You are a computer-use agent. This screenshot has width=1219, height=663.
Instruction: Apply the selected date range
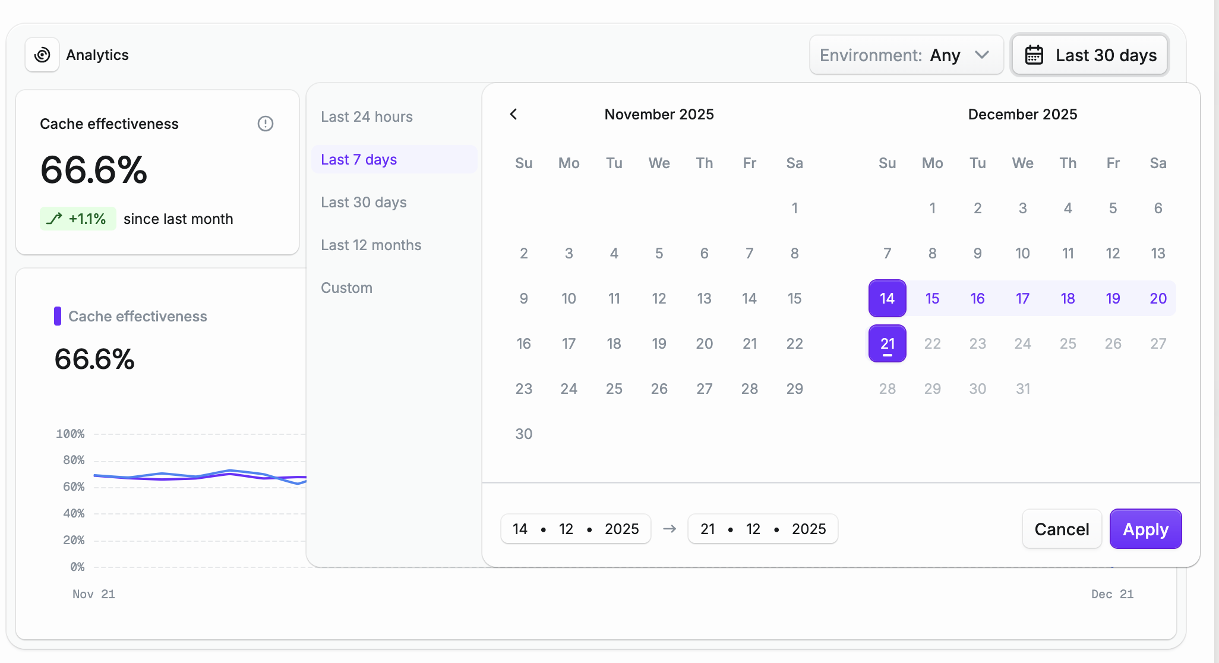tap(1145, 529)
